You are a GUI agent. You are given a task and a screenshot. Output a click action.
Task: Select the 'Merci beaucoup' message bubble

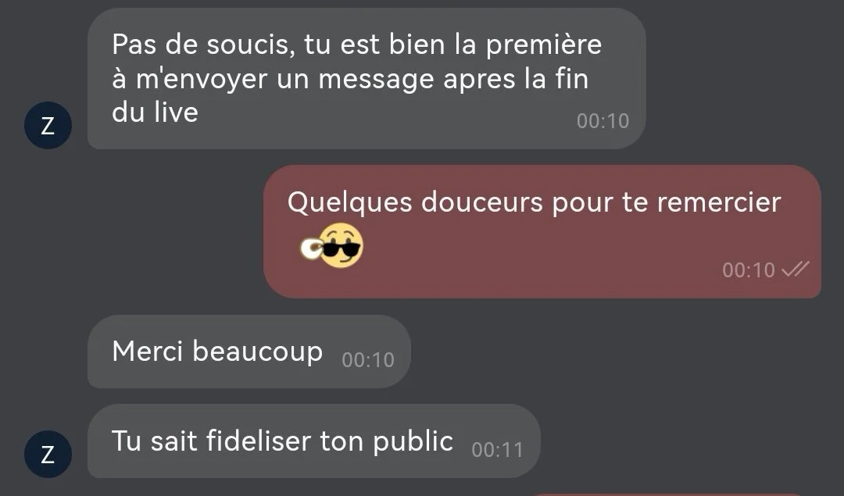[x=249, y=351]
